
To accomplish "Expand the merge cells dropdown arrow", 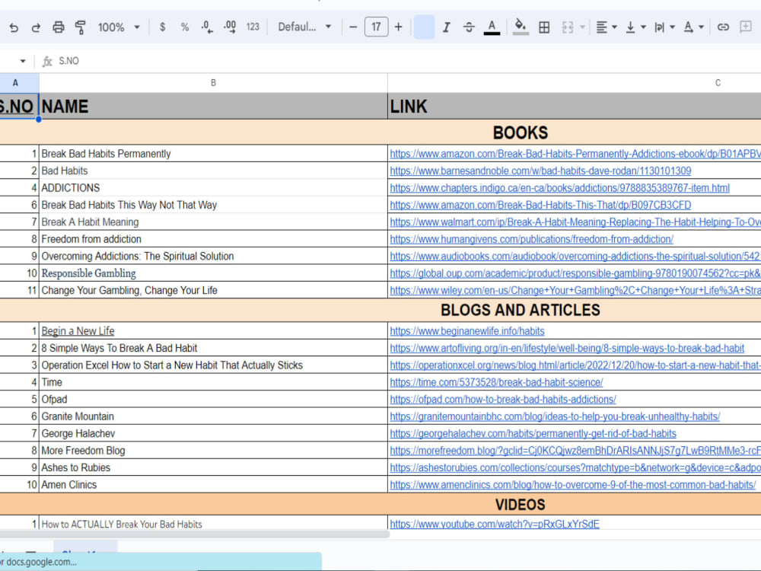I will tap(582, 27).
